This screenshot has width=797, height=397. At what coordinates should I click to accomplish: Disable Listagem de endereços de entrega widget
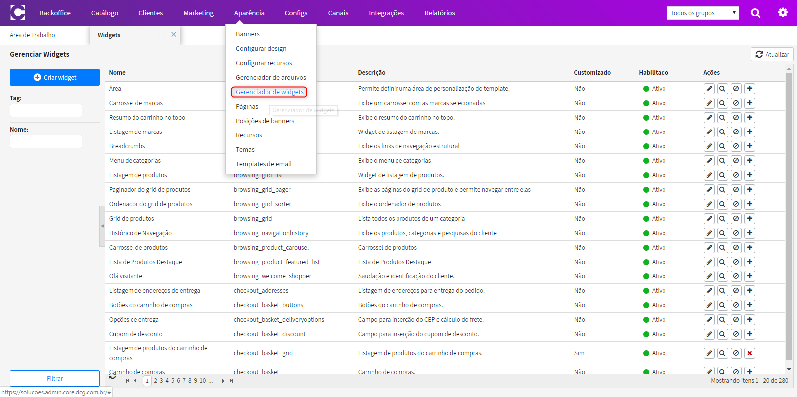tap(736, 291)
